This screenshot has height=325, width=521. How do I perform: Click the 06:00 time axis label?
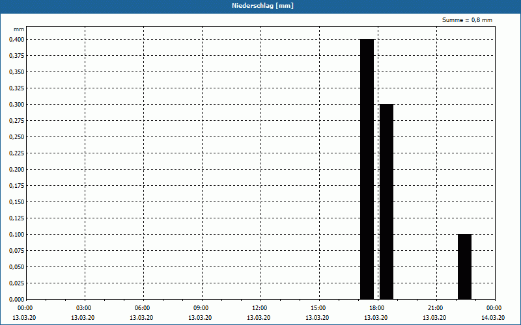tap(142, 308)
